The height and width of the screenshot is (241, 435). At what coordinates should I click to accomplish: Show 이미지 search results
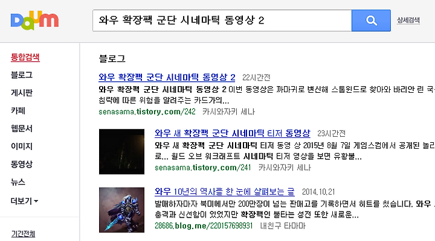[22, 146]
